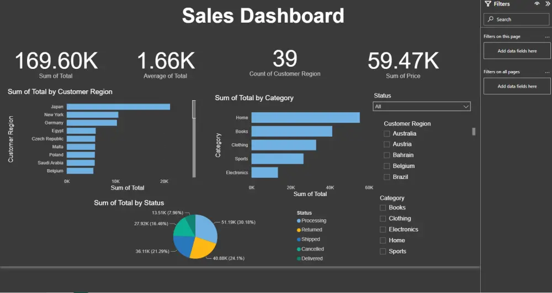Click the Sum of Total by Customer Region title
Screen dimensions: 552x293
pos(60,91)
